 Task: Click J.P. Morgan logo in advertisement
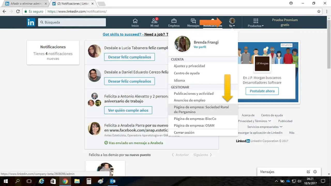click(x=262, y=64)
